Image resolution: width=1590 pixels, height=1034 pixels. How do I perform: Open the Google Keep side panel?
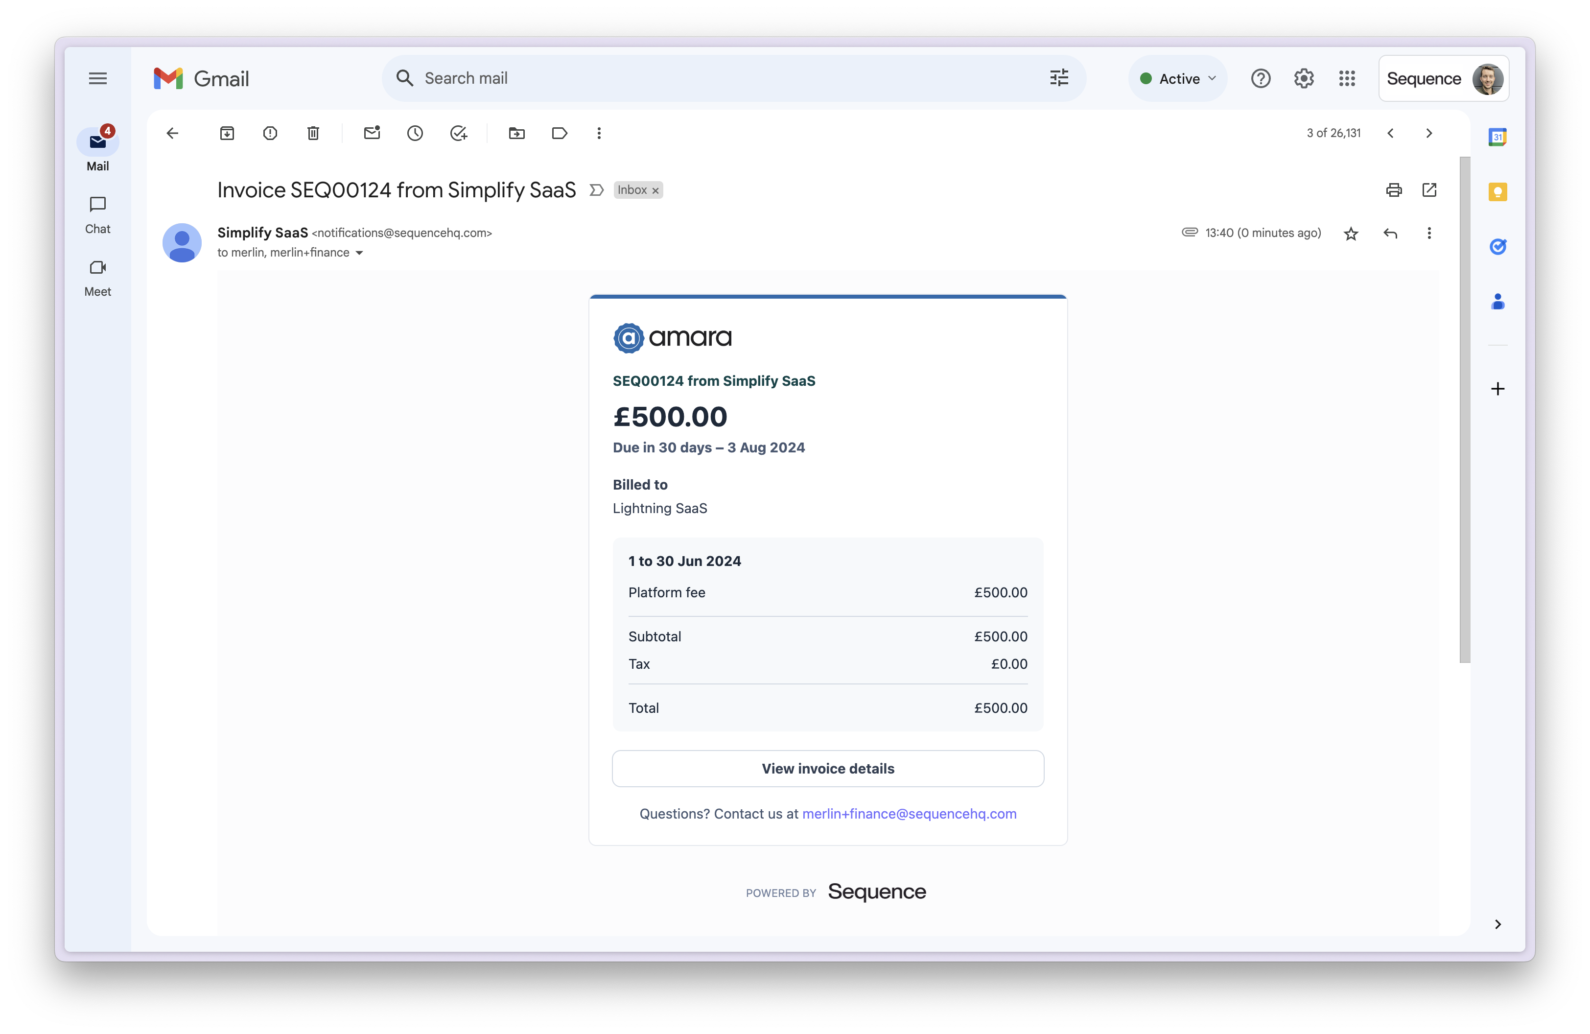click(1498, 192)
